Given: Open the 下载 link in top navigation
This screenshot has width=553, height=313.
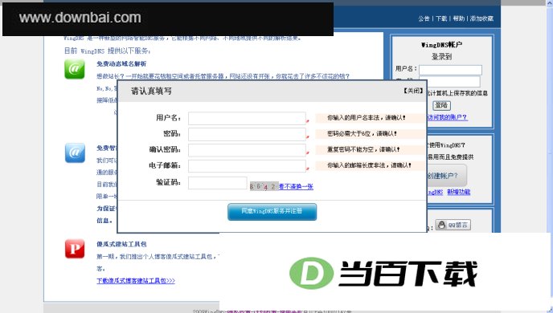Looking at the screenshot, I should [x=441, y=18].
